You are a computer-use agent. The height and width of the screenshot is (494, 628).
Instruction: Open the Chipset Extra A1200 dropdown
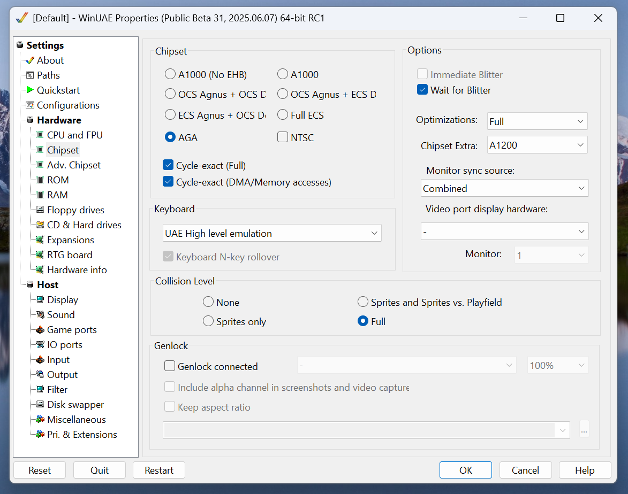click(537, 145)
